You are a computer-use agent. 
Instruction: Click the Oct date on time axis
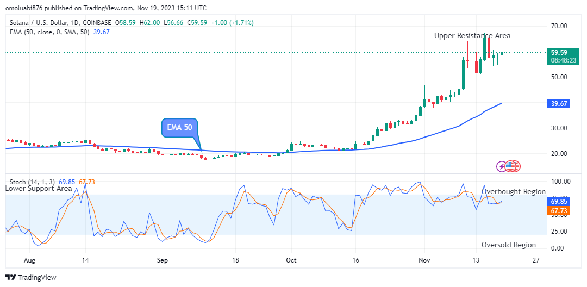pyautogui.click(x=291, y=260)
